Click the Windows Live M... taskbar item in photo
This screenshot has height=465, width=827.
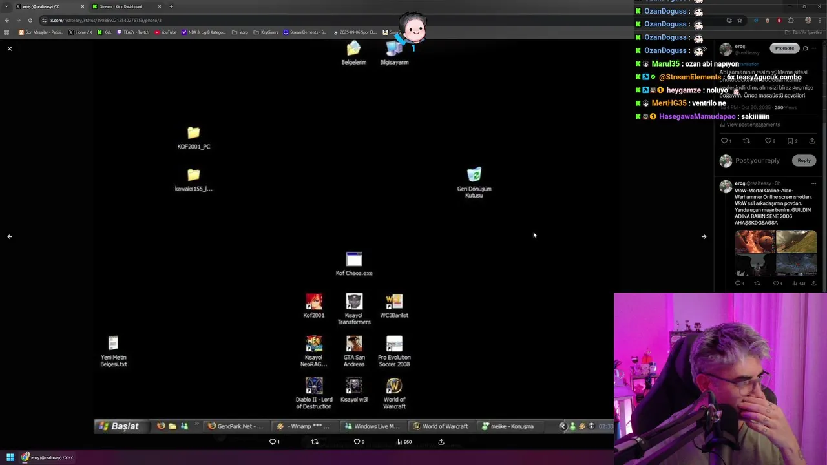pyautogui.click(x=372, y=426)
